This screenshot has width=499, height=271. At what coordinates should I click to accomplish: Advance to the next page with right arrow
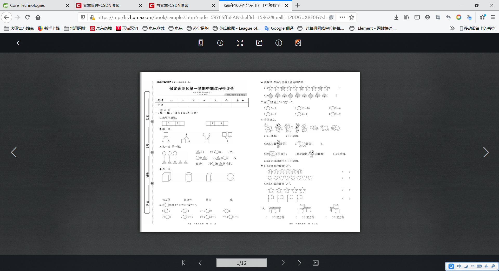283,263
